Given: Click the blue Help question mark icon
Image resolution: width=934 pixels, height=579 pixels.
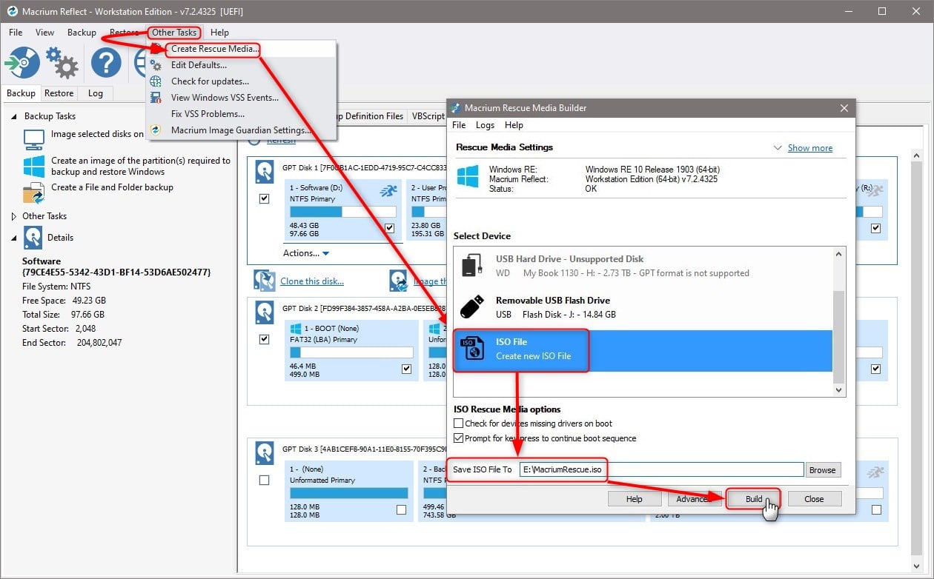Looking at the screenshot, I should click(x=105, y=62).
